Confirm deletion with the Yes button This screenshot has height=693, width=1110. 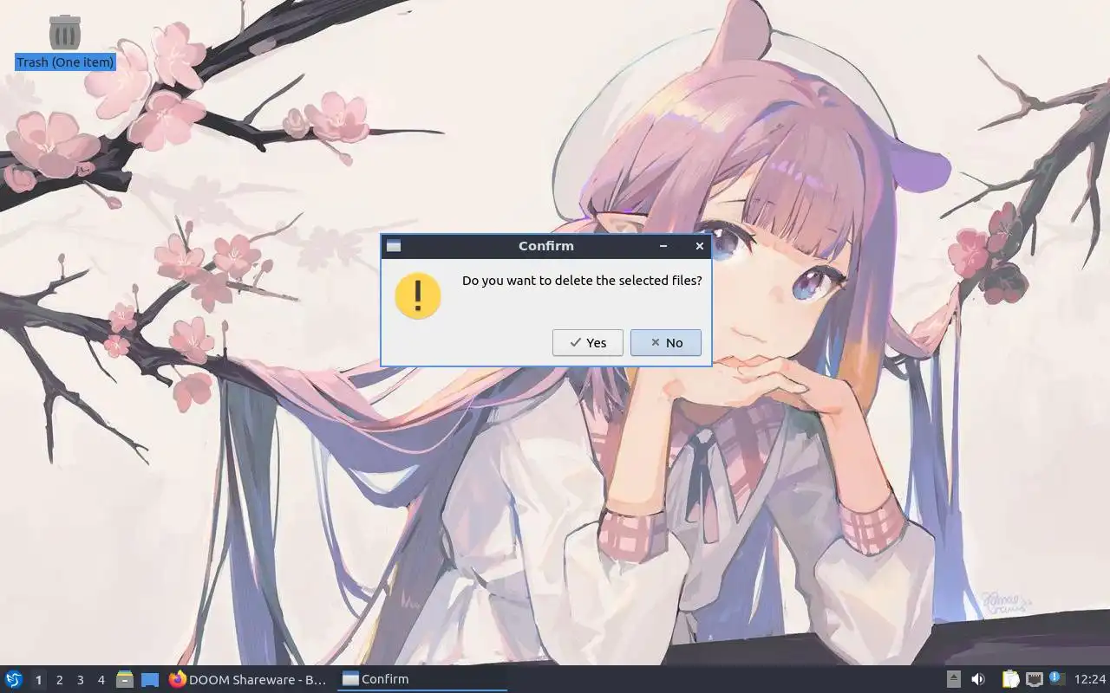[587, 342]
